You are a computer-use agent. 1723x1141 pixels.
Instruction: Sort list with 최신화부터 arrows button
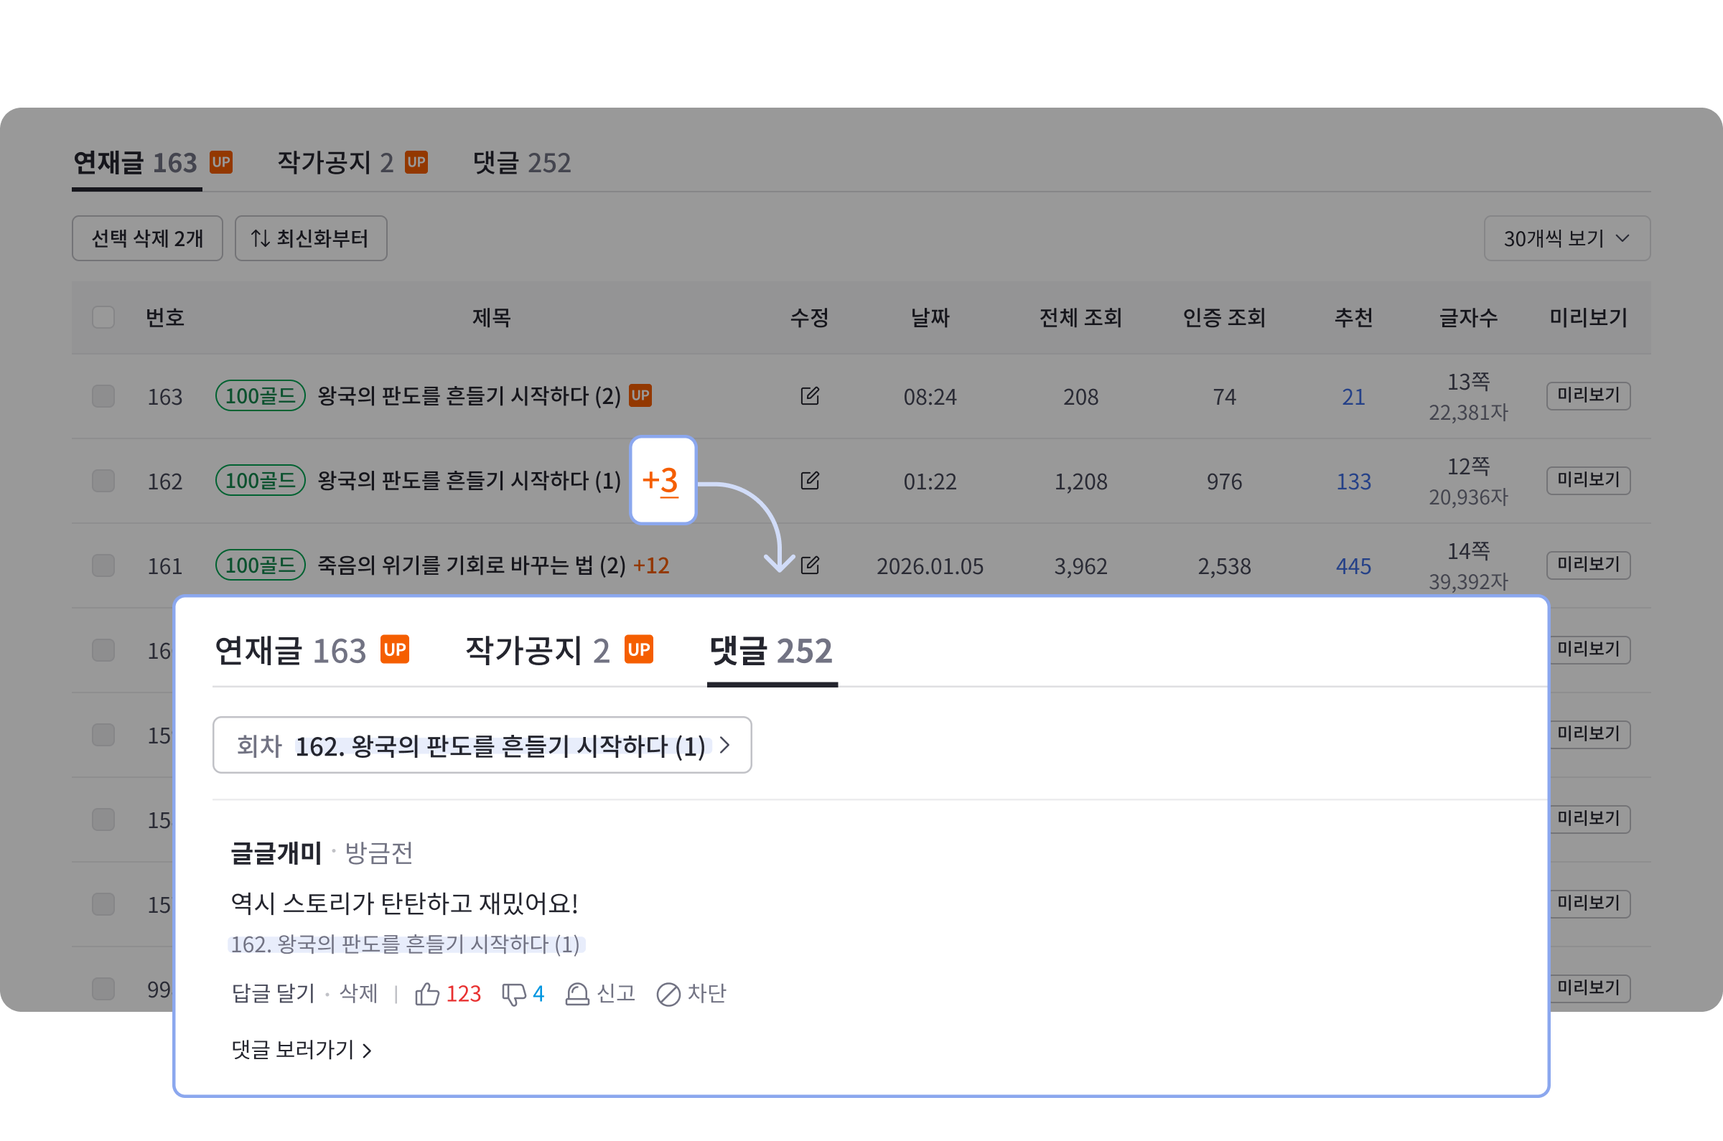pyautogui.click(x=311, y=238)
